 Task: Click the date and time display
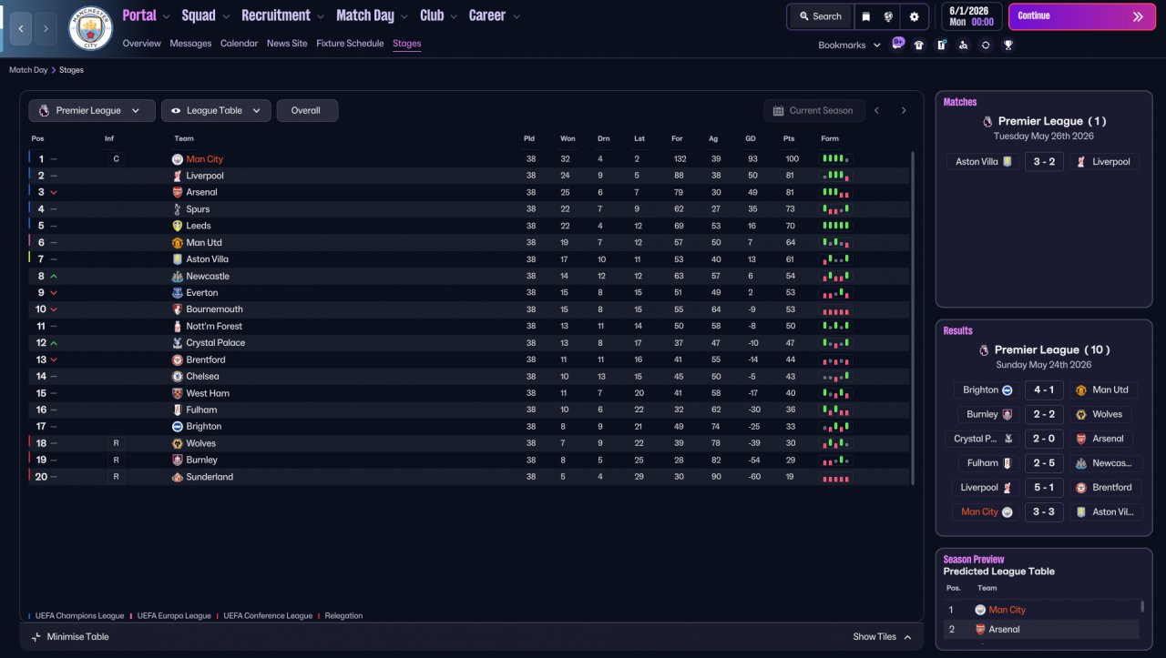coord(971,16)
